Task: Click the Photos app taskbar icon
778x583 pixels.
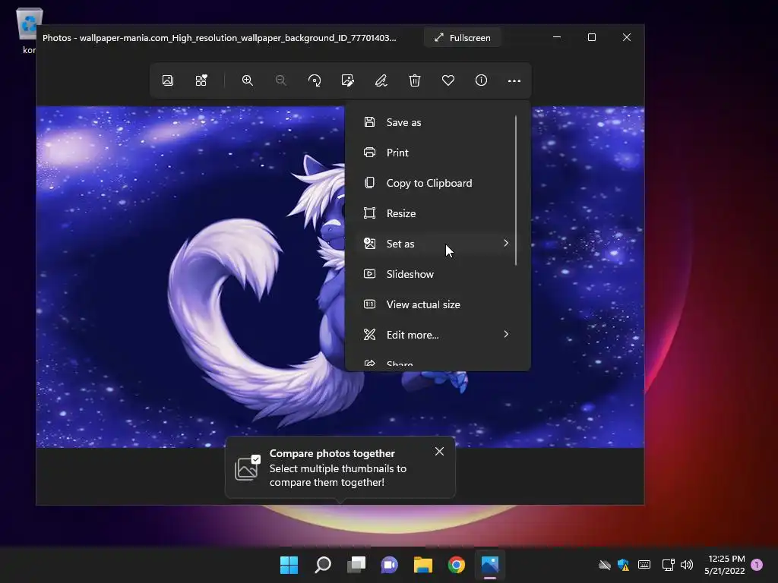Action: (490, 565)
